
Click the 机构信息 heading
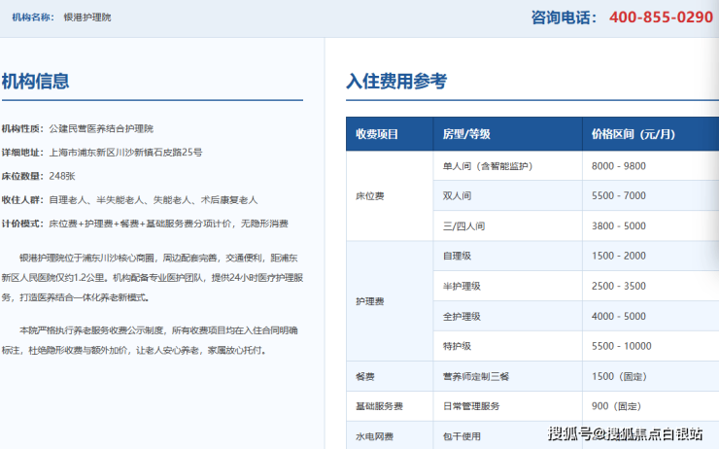35,82
